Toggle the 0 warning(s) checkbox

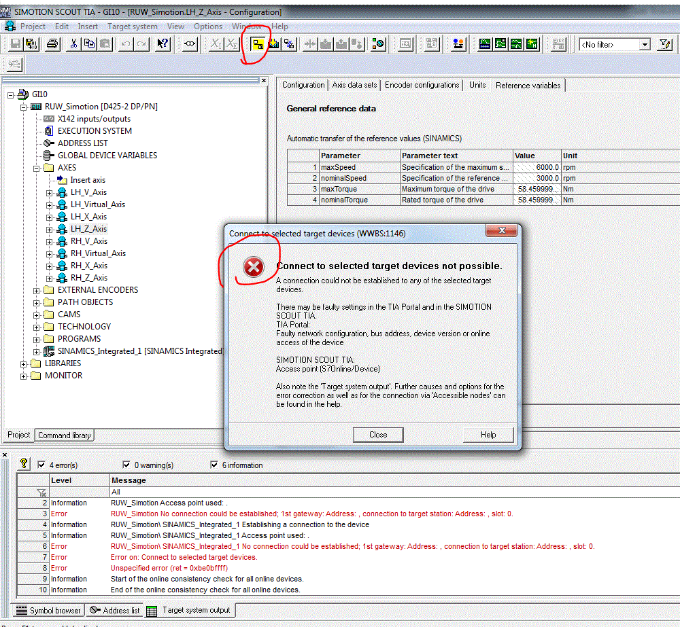tap(126, 465)
